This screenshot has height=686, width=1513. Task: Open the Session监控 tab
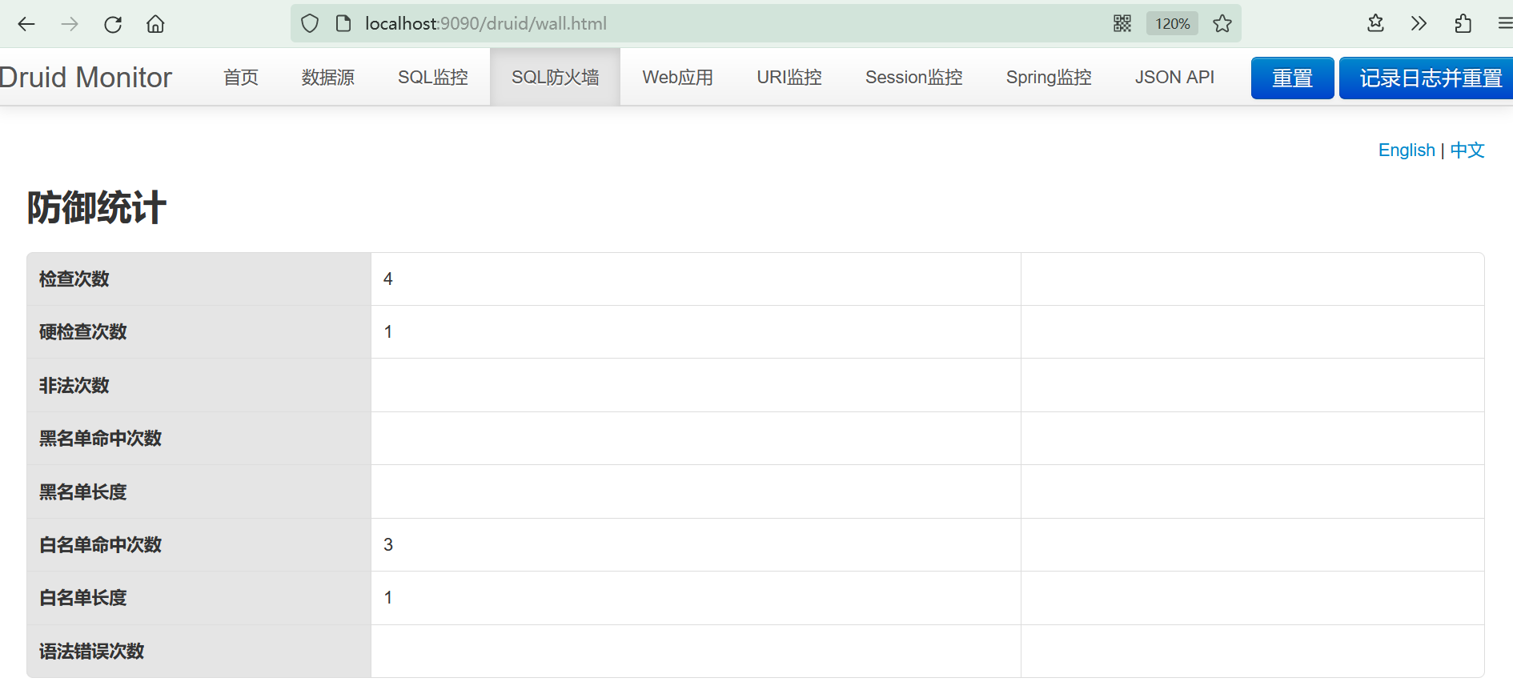coord(914,77)
